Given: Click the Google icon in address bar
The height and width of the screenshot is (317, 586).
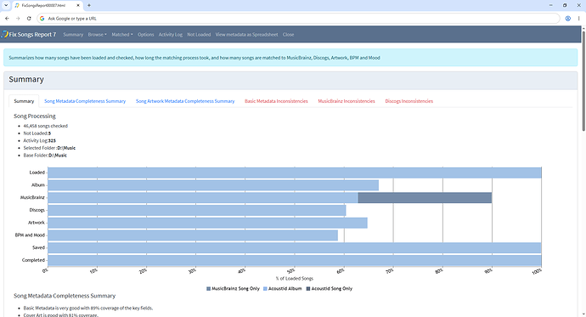Looking at the screenshot, I should pos(42,19).
